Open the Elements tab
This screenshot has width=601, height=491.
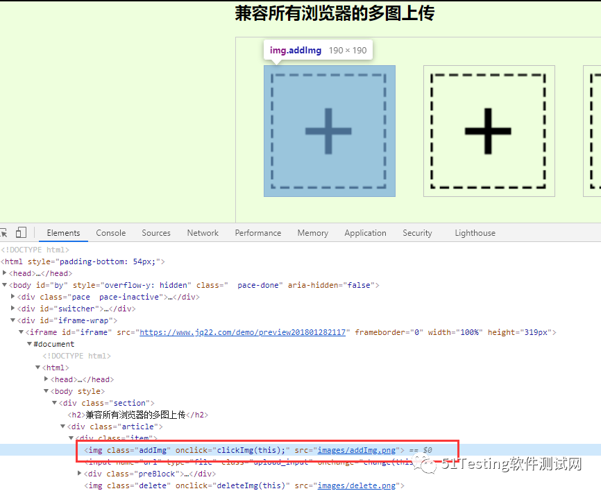pos(63,233)
